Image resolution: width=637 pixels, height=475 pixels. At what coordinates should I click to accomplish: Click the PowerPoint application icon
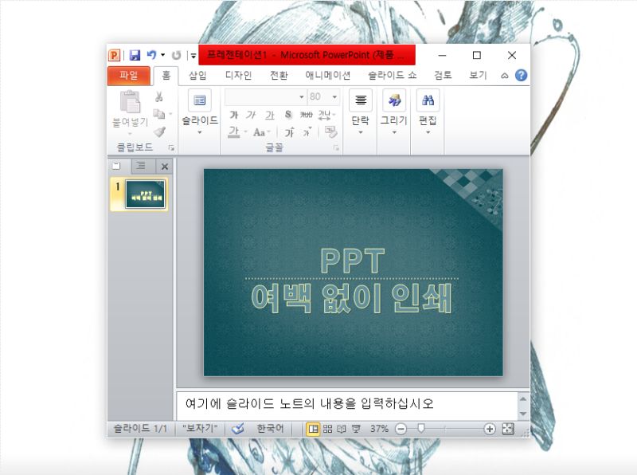click(114, 55)
